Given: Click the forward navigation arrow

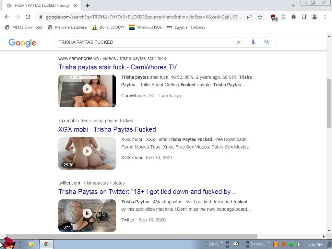Looking at the screenshot, I should tap(18, 17).
